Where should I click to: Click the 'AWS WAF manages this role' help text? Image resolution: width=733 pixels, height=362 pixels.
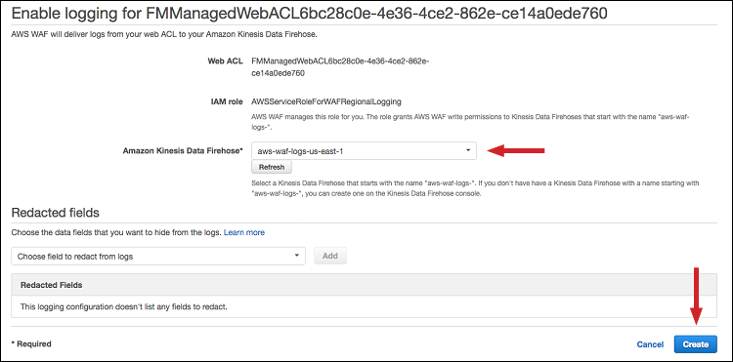point(471,121)
